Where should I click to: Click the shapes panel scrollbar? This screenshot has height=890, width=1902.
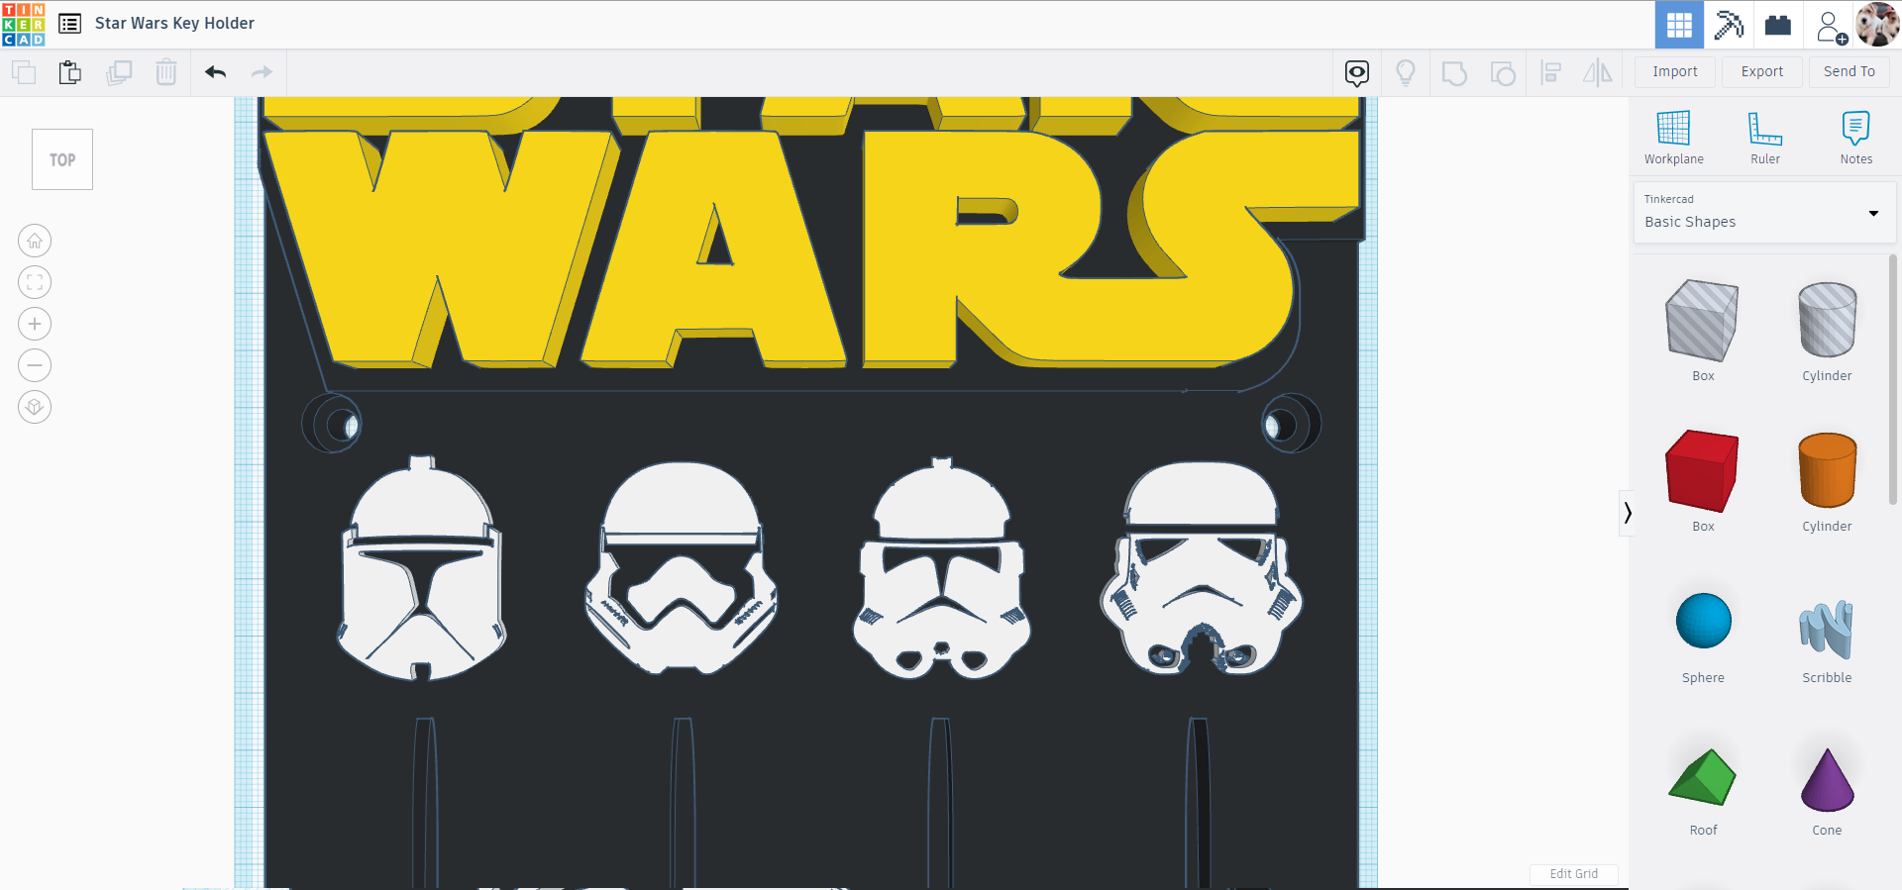pyautogui.click(x=1892, y=379)
